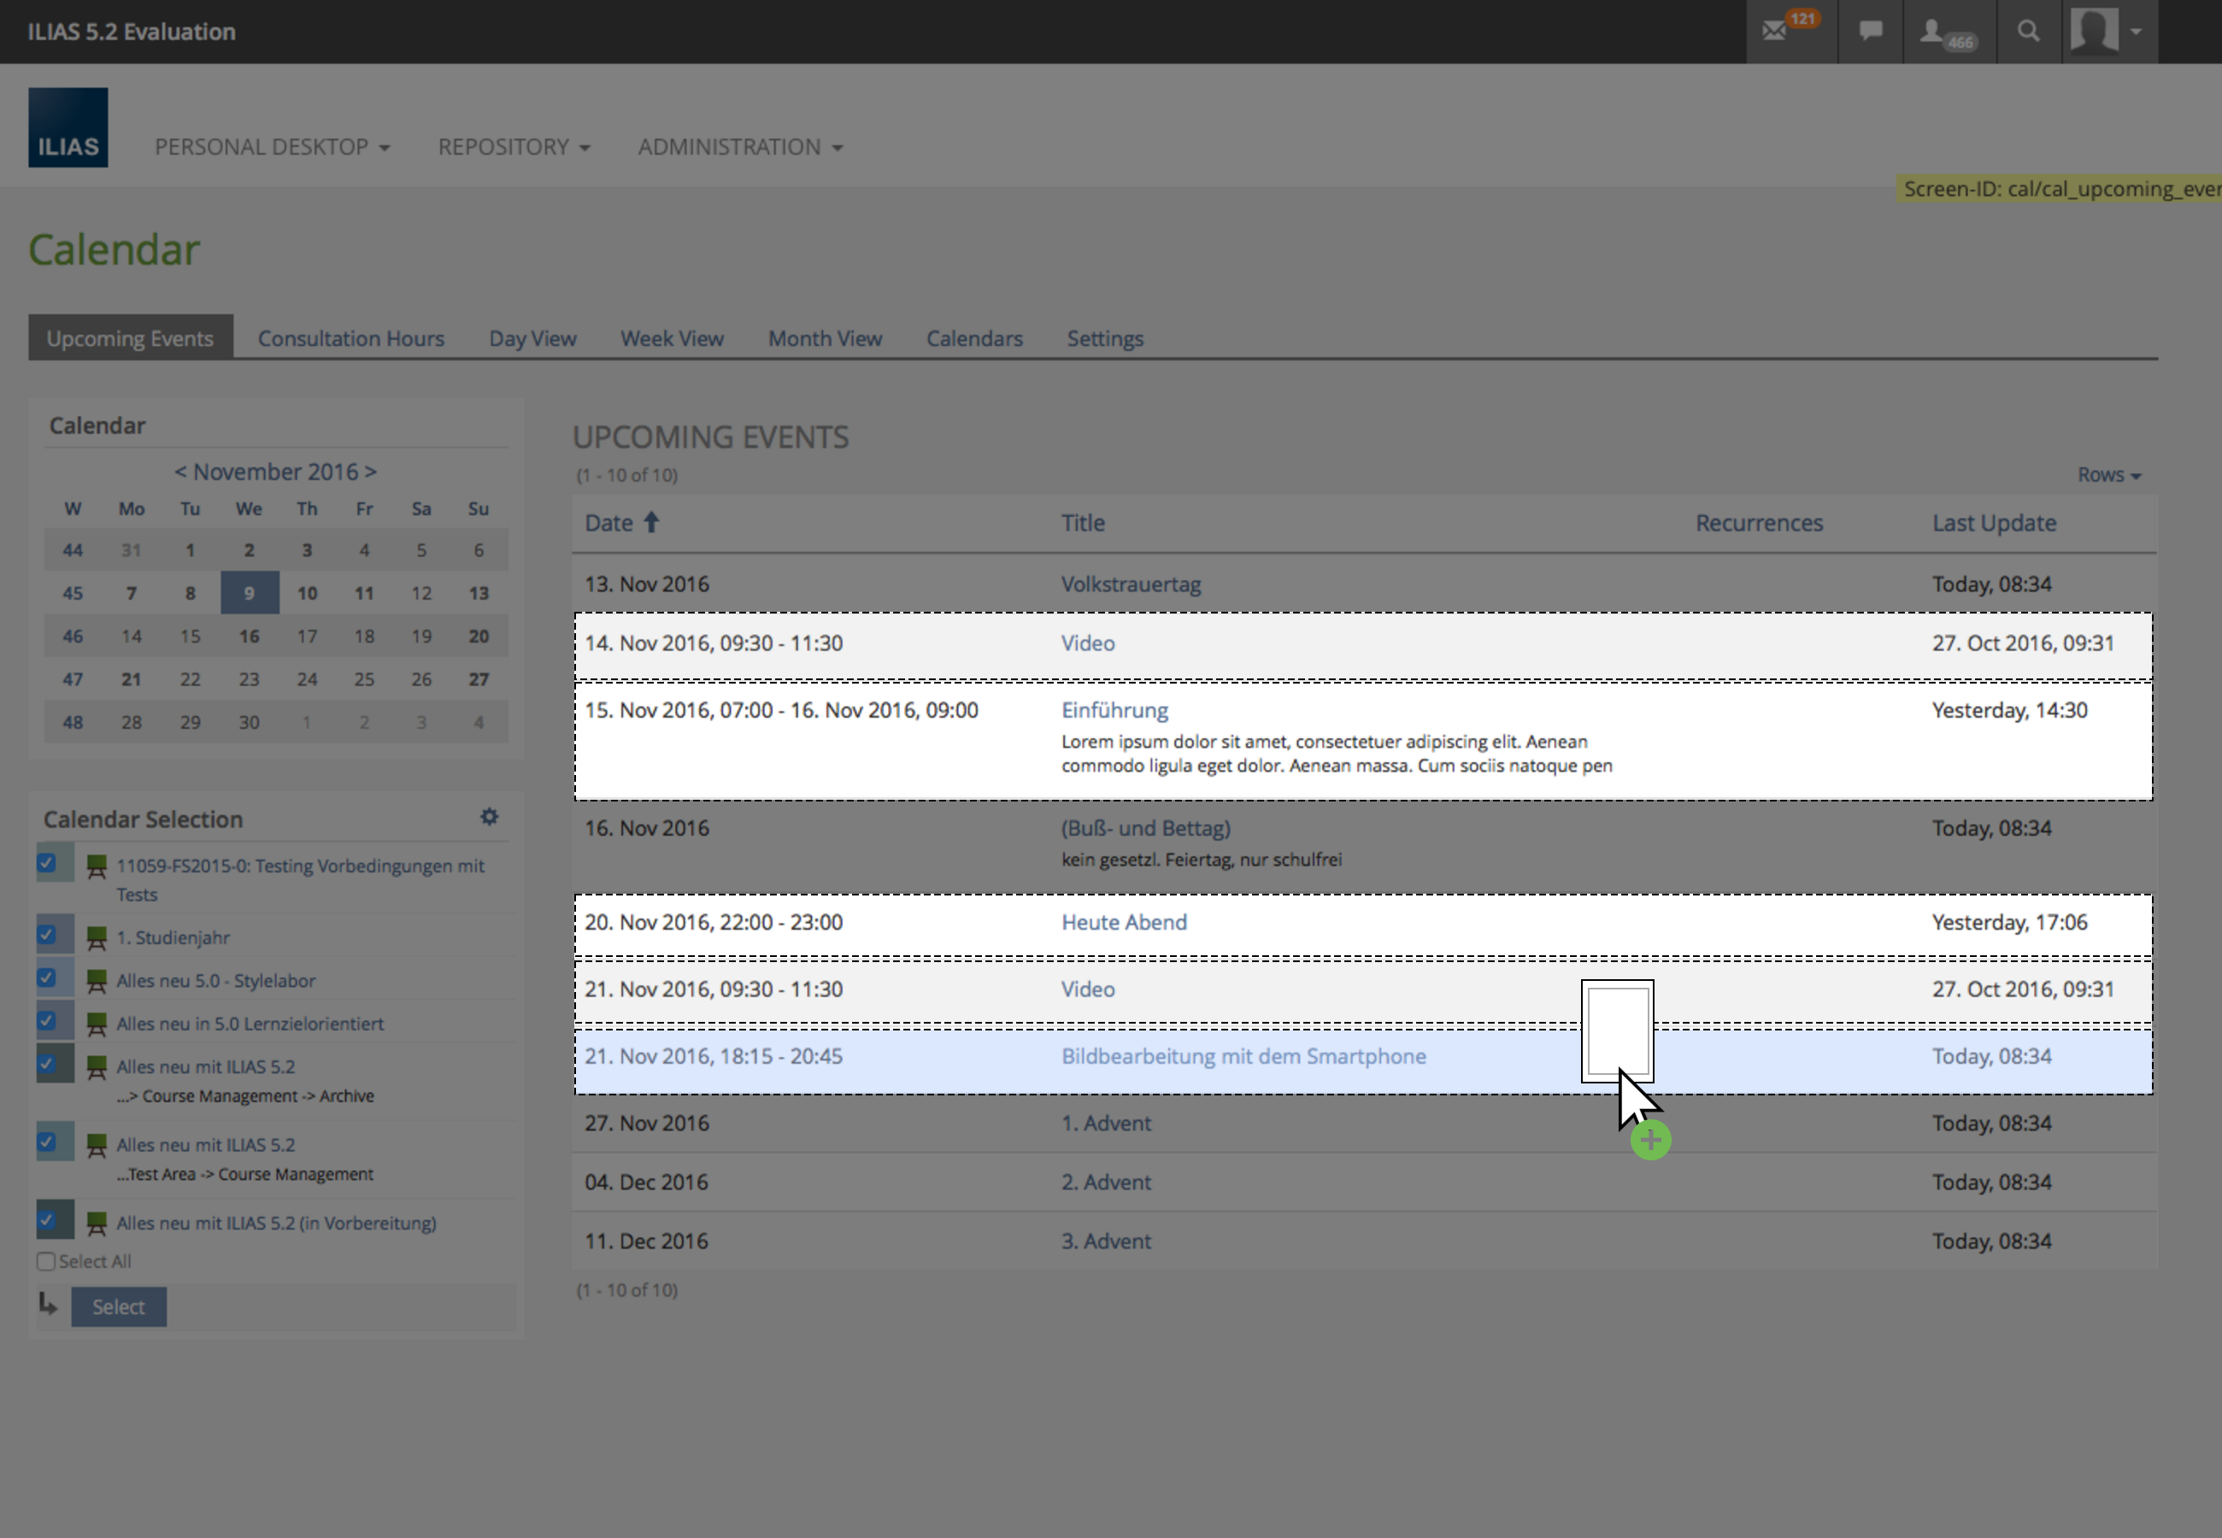Click the who-is-online user icon
The width and height of the screenshot is (2222, 1538).
1932,32
